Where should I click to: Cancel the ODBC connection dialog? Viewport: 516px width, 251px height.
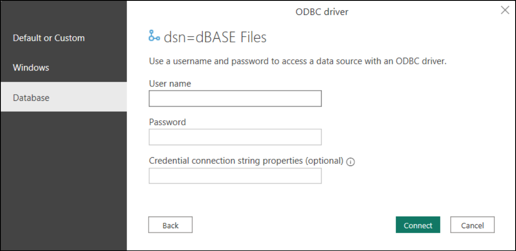pos(472,225)
